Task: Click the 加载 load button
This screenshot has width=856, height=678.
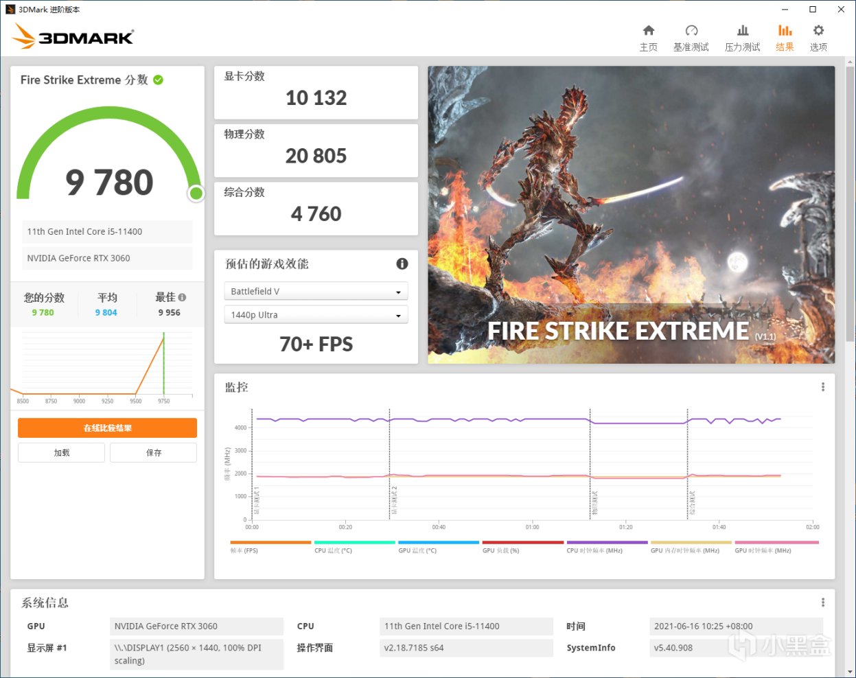Action: (62, 452)
